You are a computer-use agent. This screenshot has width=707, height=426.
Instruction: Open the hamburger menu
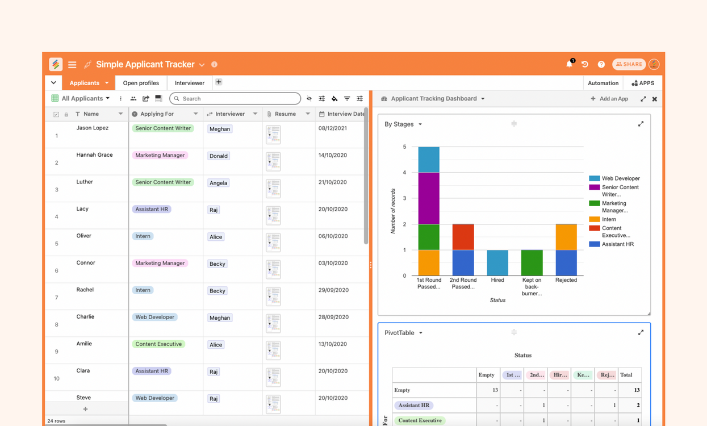(72, 65)
